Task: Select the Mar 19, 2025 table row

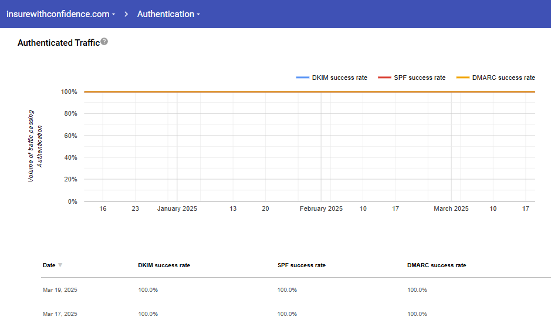Action: coord(60,290)
